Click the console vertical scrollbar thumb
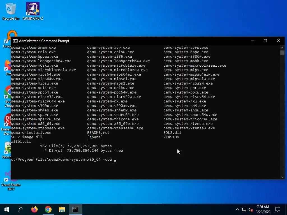The image size is (287, 215). click(x=282, y=53)
